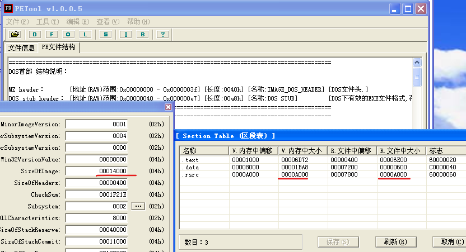Open the 帮助(H) menu
This screenshot has height=252, width=466.
click(x=138, y=22)
